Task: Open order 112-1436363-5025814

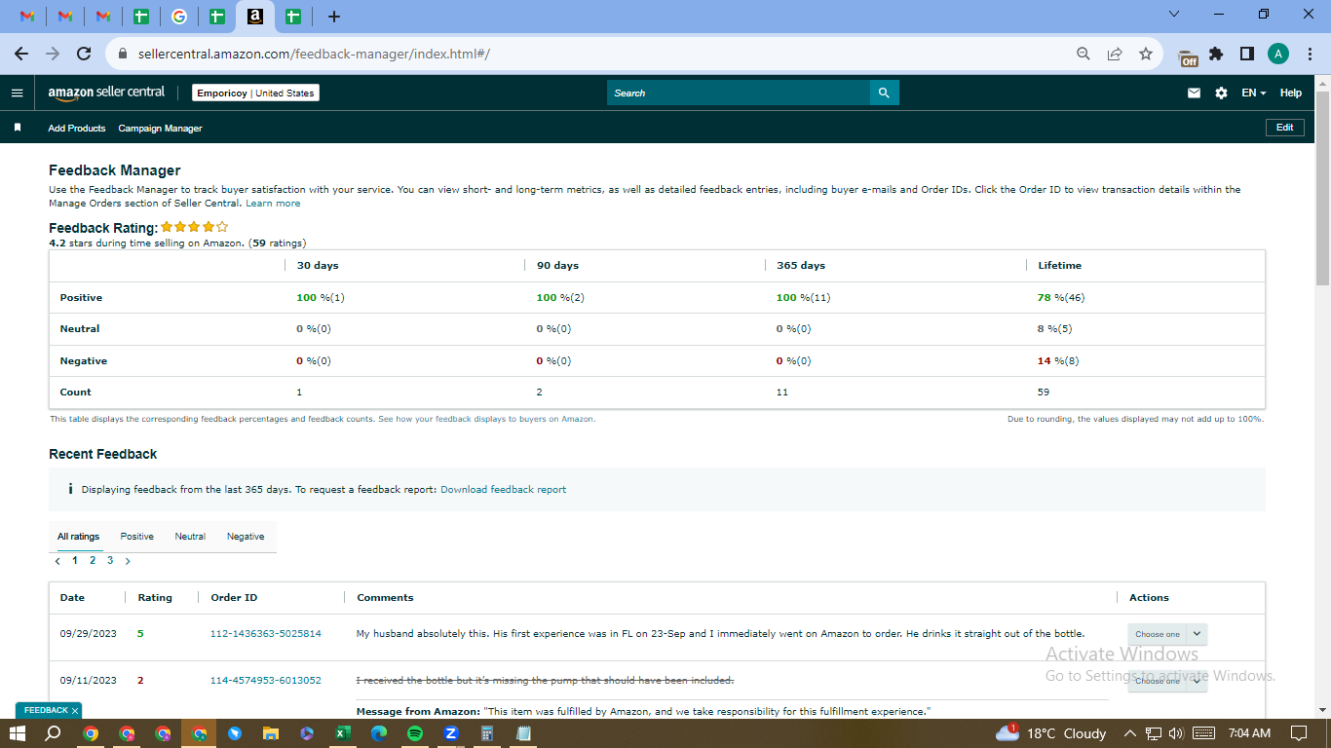Action: pyautogui.click(x=266, y=634)
